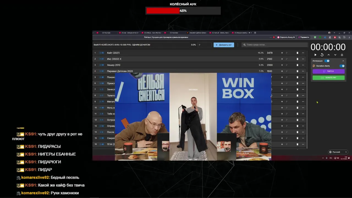Delete the Кейт (2021) lot
The height and width of the screenshot is (198, 352).
(297, 53)
